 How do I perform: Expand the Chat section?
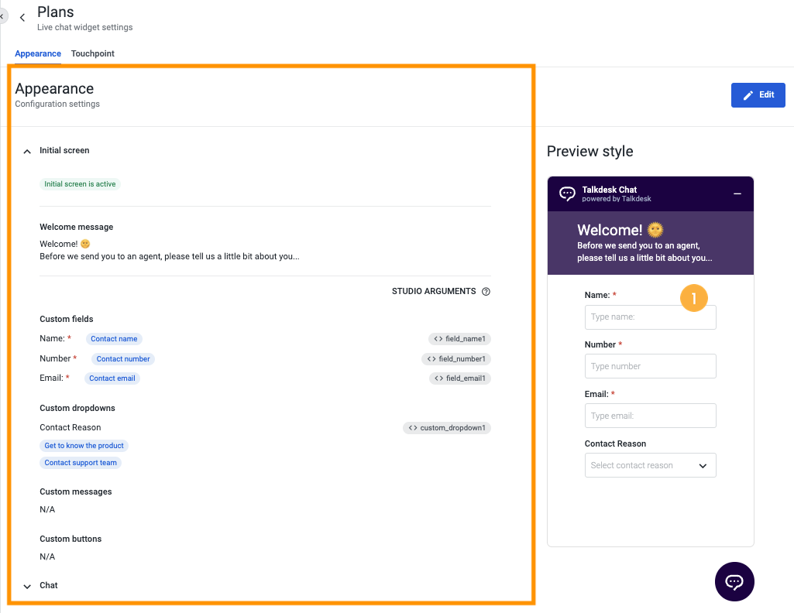(27, 586)
